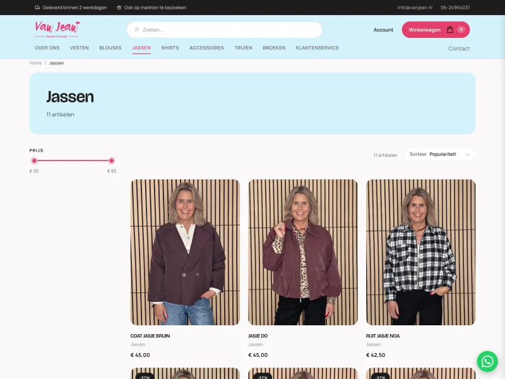
Task: Click the Geleverd binnen 2 werkdagen text
Action: click(74, 8)
